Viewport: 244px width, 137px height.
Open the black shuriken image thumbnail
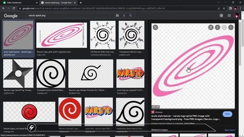pos(18,73)
